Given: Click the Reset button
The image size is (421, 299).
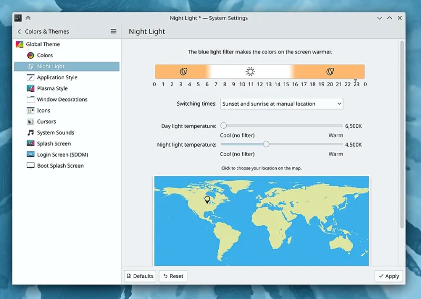Looking at the screenshot, I should pyautogui.click(x=173, y=276).
